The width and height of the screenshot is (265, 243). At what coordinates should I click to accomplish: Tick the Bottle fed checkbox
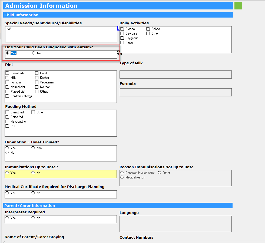(x=7, y=117)
